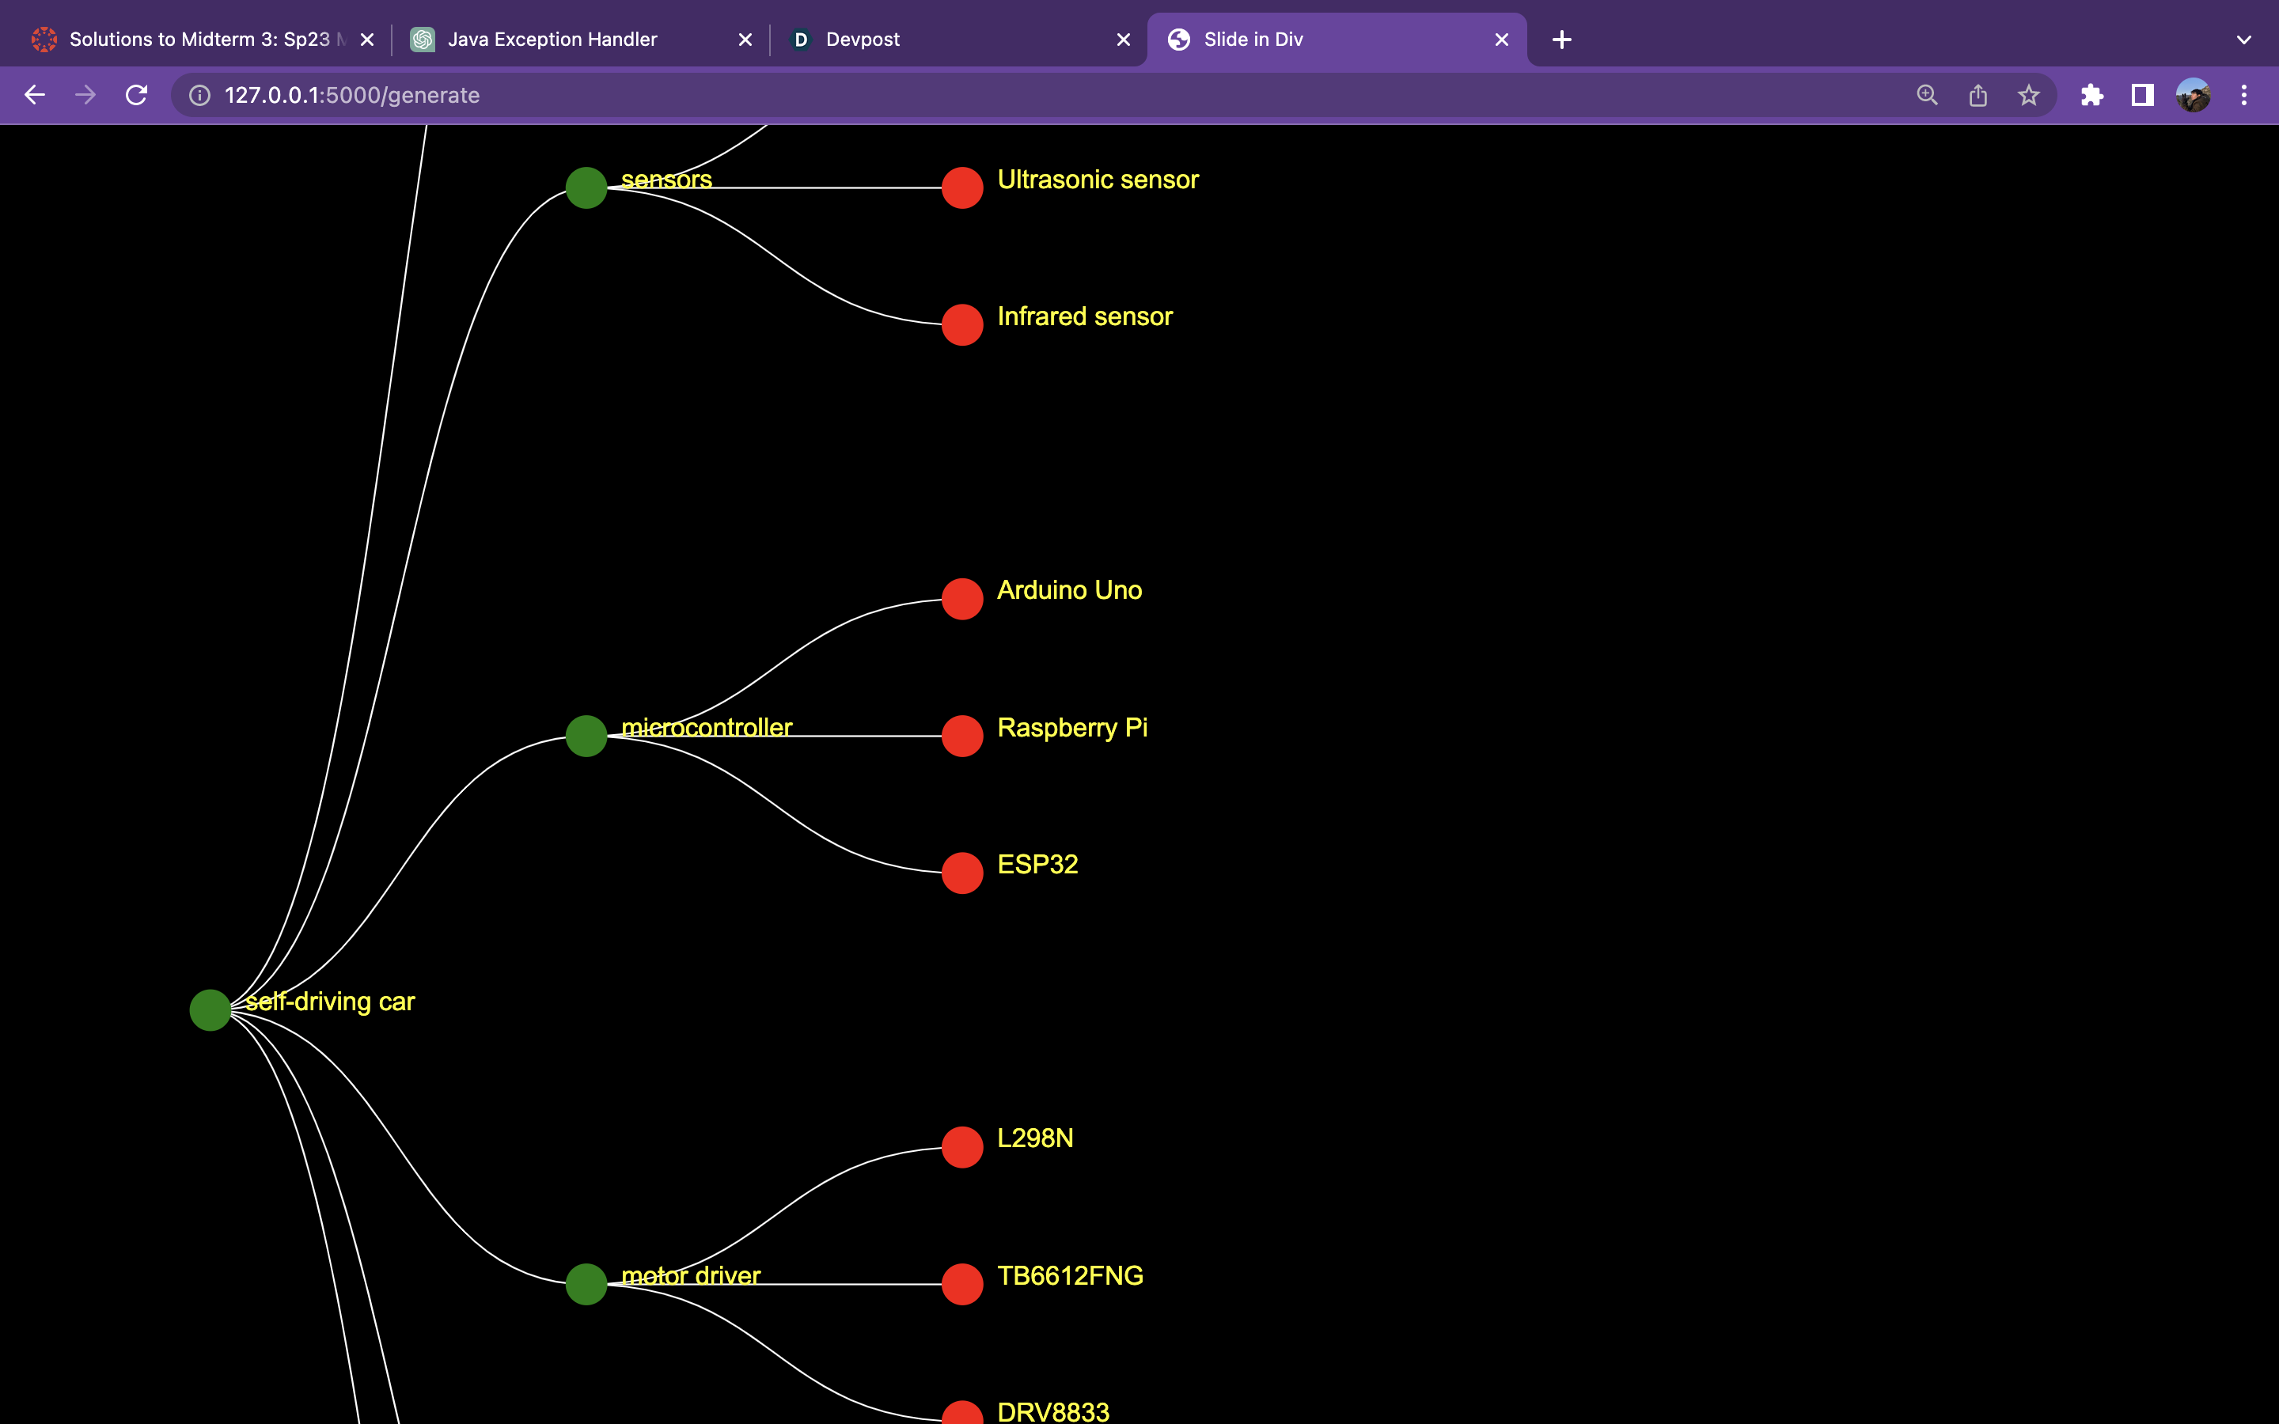
Task: Expand the tab search chevron
Action: [2243, 40]
